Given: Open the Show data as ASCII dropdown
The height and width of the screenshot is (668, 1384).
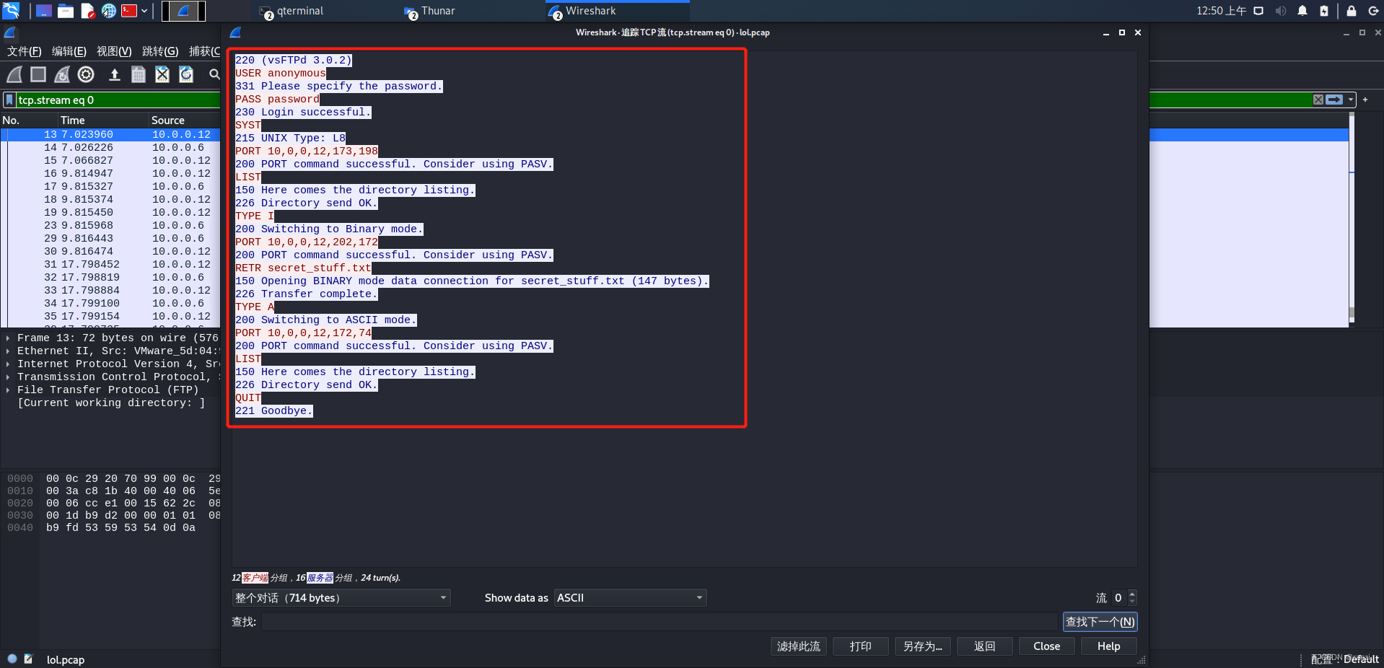Looking at the screenshot, I should (x=630, y=597).
